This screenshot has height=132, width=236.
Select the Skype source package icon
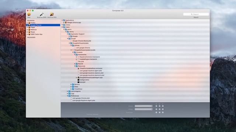click(29, 32)
